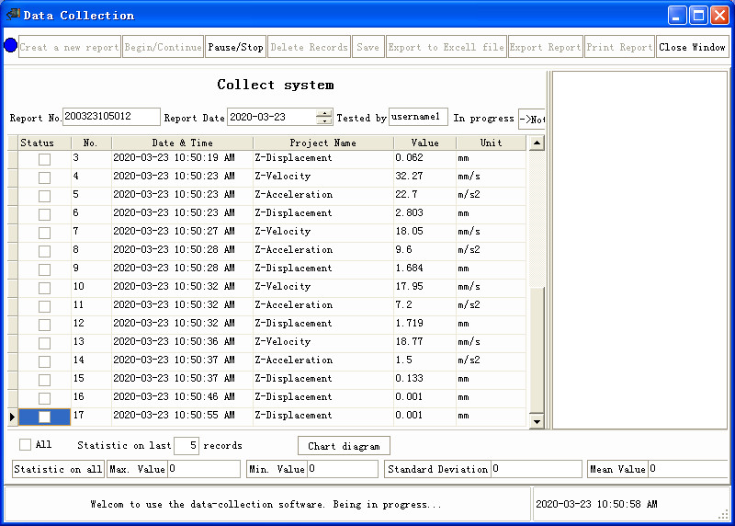The width and height of the screenshot is (735, 526).
Task: Check status box for record No. 9
Action: click(x=44, y=269)
